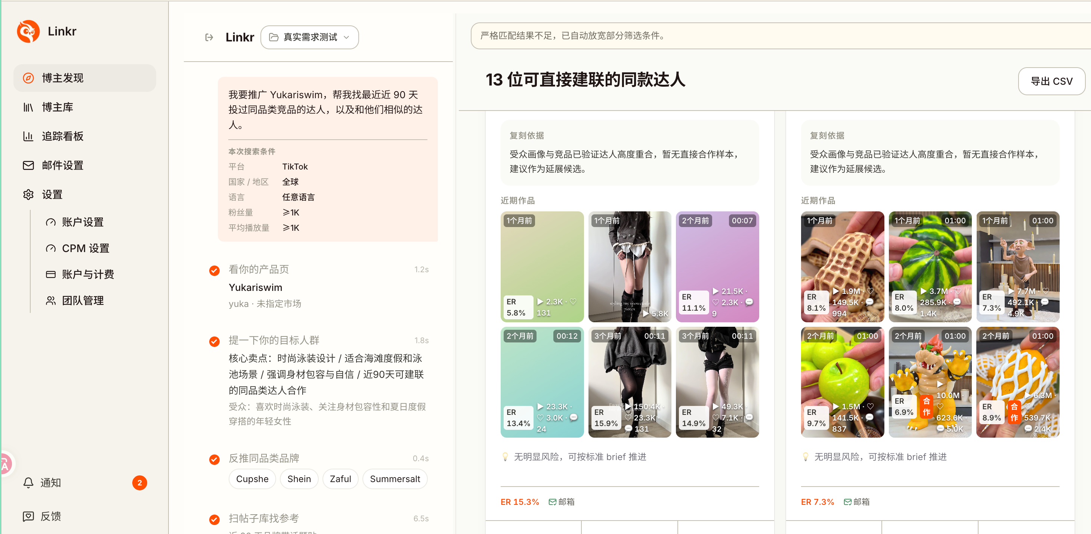Click the Summersalt brand chip
Image resolution: width=1091 pixels, height=534 pixels.
coord(395,479)
